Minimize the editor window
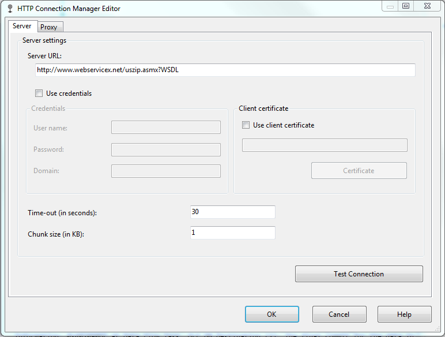Image resolution: width=445 pixels, height=337 pixels. point(390,6)
